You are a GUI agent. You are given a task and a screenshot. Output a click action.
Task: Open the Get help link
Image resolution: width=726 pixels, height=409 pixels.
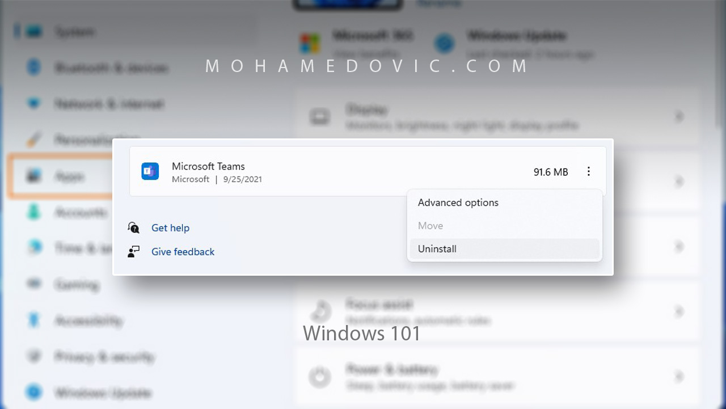[x=170, y=228]
